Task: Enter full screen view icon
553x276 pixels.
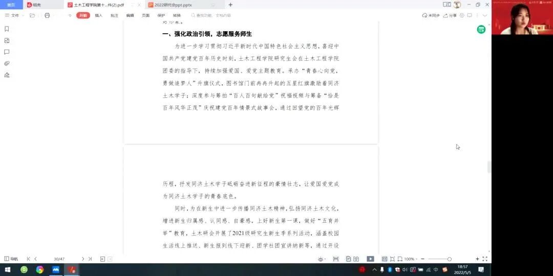Action: click(485, 259)
